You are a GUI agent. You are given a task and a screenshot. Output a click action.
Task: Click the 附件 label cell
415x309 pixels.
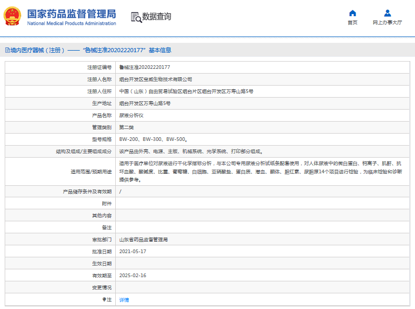pos(60,203)
